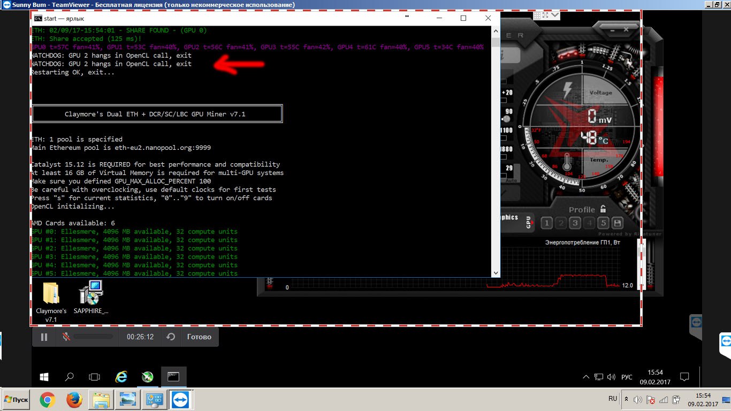The width and height of the screenshot is (731, 411).
Task: Select Afterburner profile slot 3
Action: pyautogui.click(x=575, y=223)
